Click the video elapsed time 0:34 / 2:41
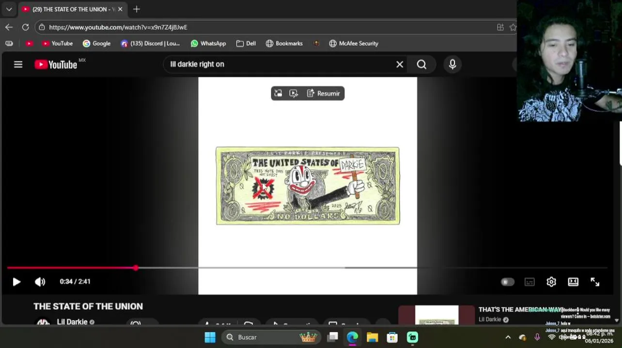The width and height of the screenshot is (622, 348). point(75,282)
